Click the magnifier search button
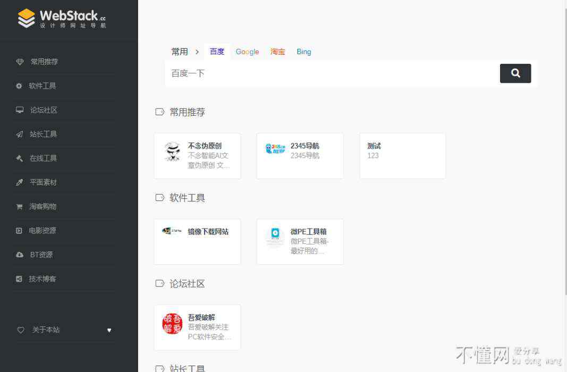 (515, 73)
